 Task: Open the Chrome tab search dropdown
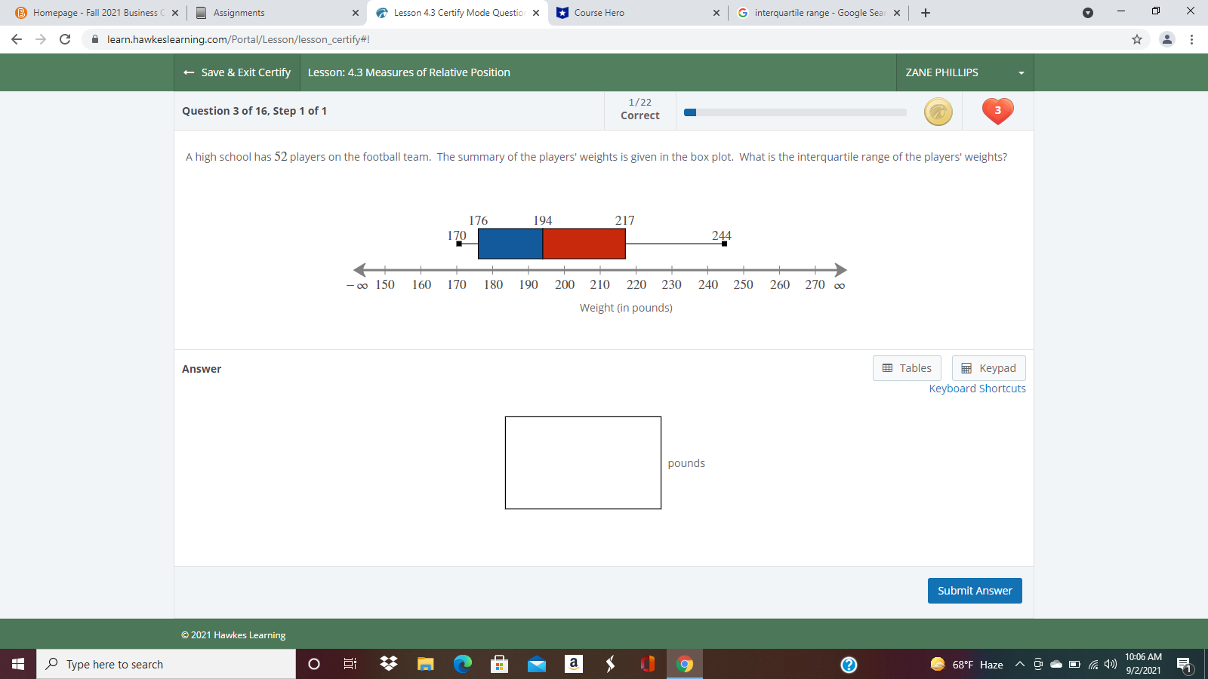tap(1088, 13)
